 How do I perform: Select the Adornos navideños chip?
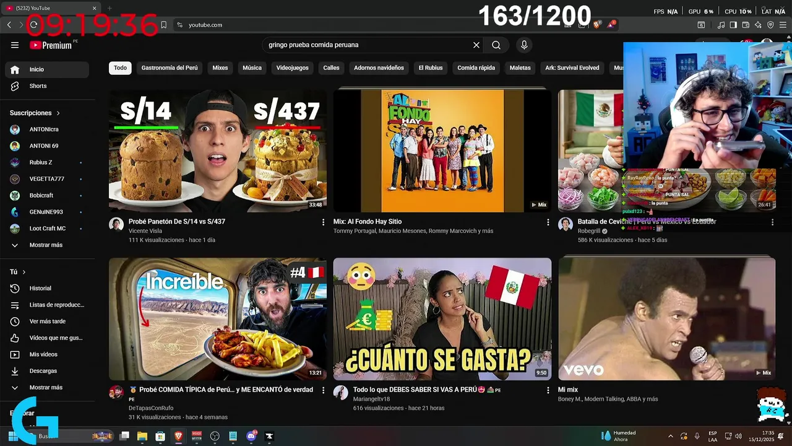coord(379,68)
